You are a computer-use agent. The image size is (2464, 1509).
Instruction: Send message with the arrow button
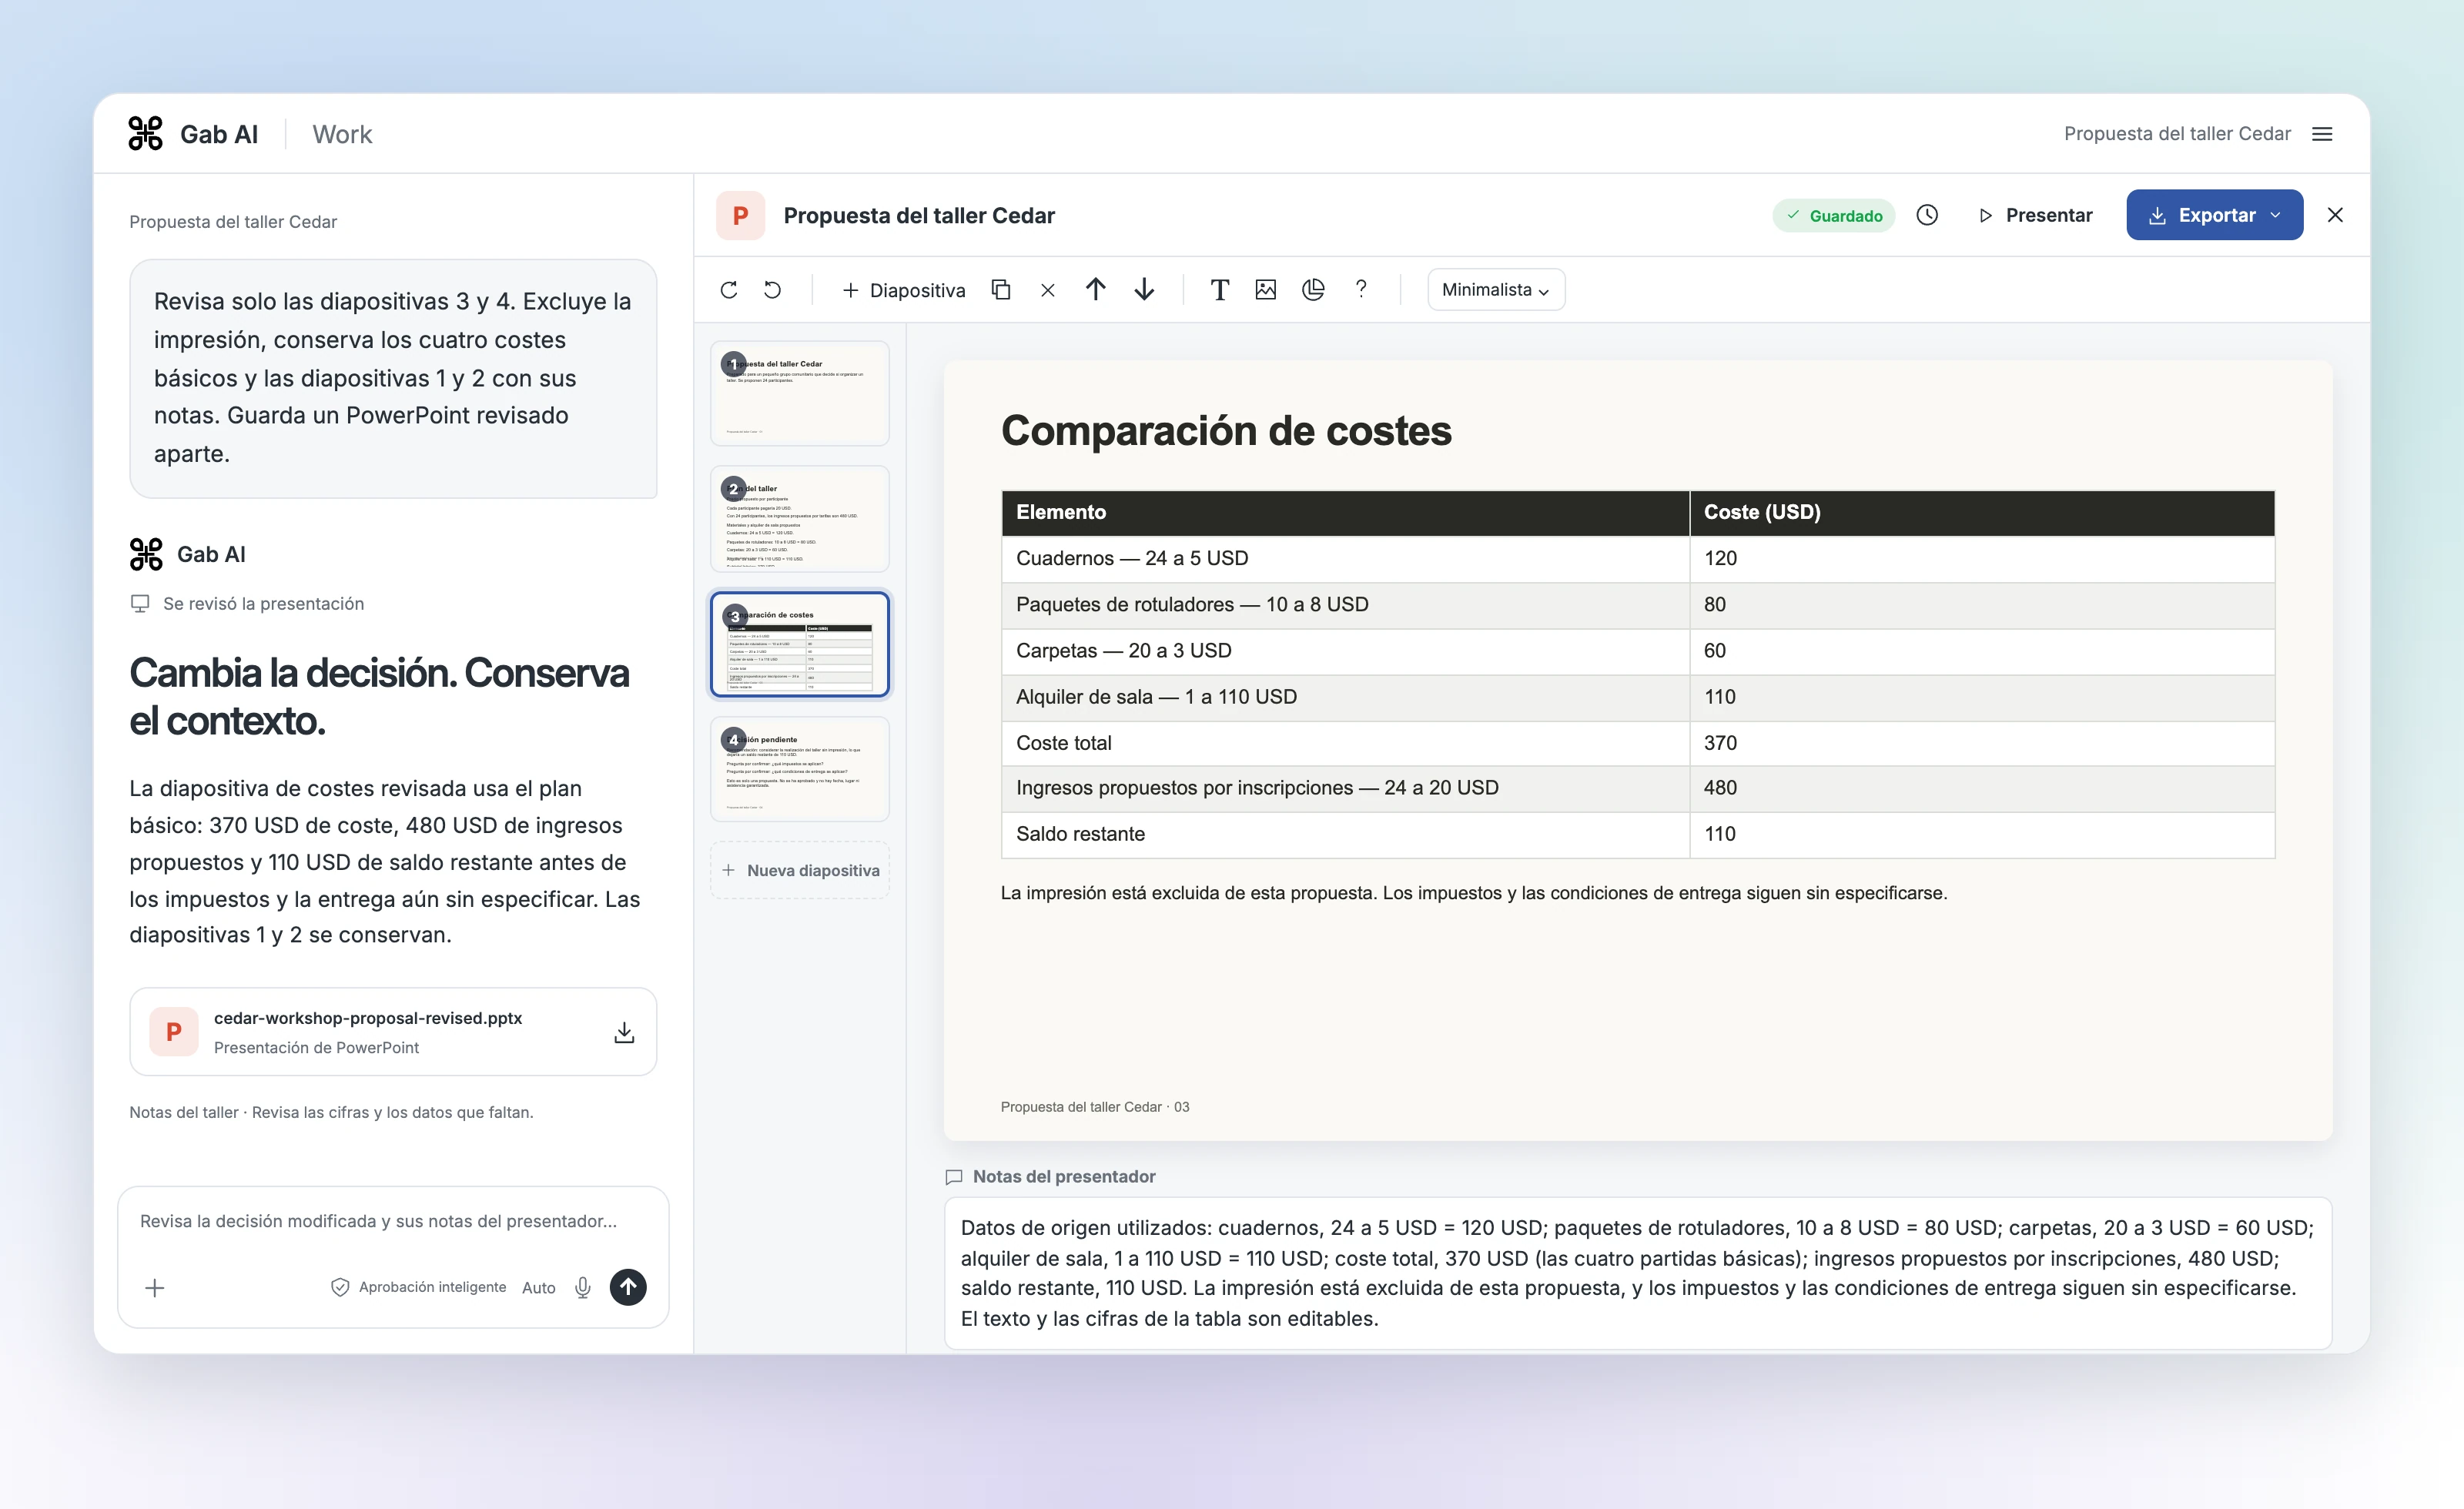click(x=628, y=1287)
